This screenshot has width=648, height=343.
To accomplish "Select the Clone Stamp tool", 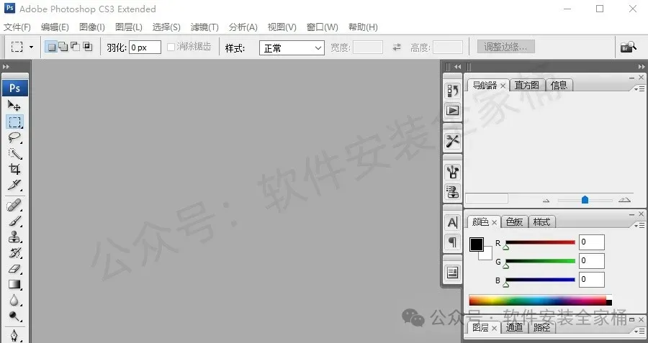I will pyautogui.click(x=14, y=237).
